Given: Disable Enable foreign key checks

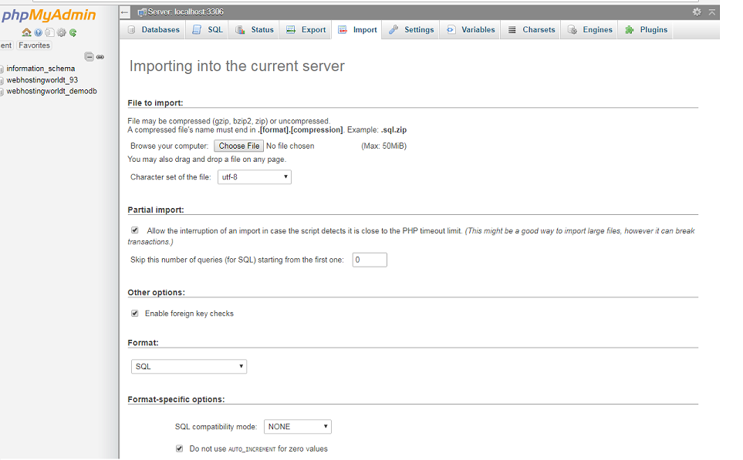Looking at the screenshot, I should tap(135, 313).
